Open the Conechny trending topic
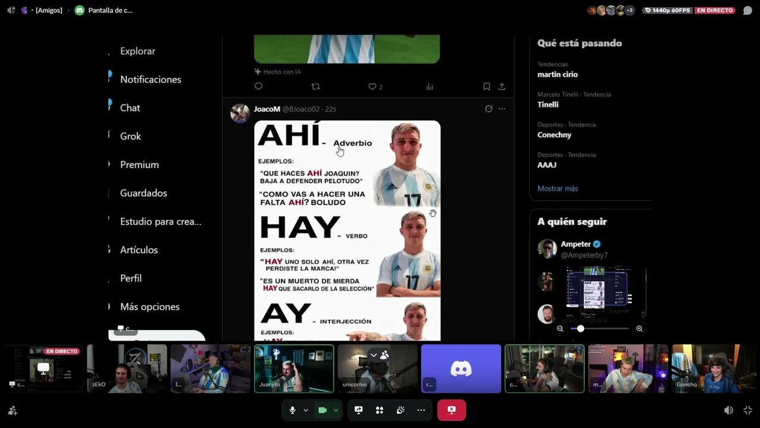This screenshot has height=428, width=760. click(x=555, y=135)
